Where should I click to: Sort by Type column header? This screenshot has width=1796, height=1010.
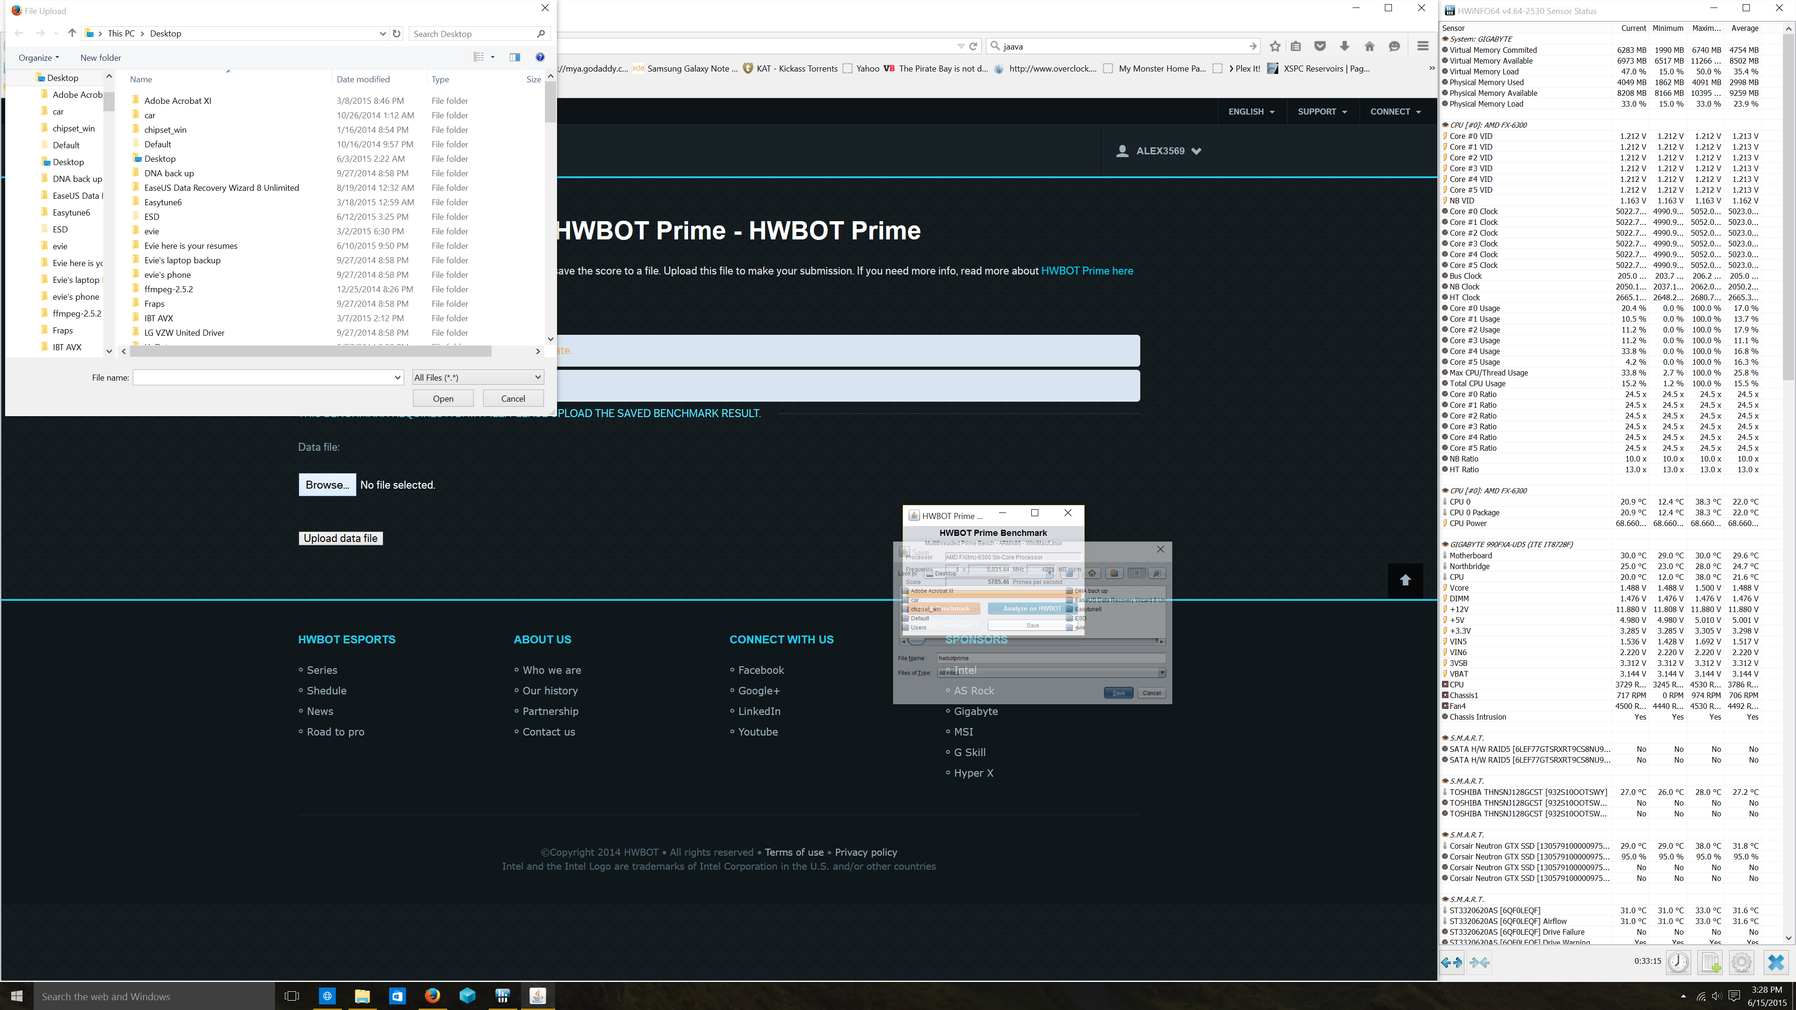(440, 79)
